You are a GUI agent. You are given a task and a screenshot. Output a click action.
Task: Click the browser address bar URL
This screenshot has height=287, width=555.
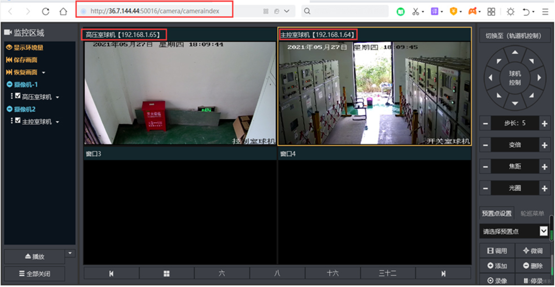coord(155,11)
